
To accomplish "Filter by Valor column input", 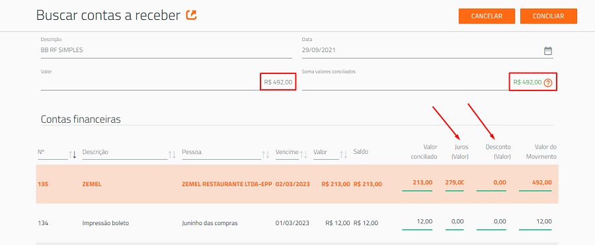I will point(326,153).
